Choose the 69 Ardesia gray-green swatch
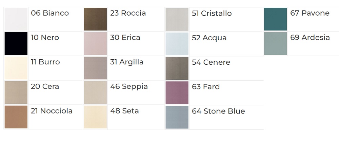 pyautogui.click(x=275, y=43)
